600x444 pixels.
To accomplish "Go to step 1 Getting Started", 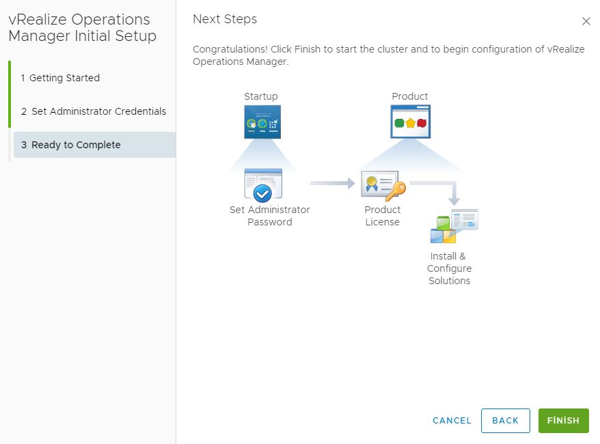I will coord(60,78).
